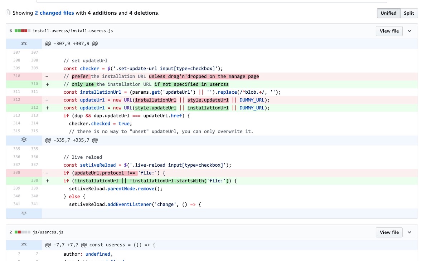
Task: Expand lines below line 341 of install-usercss.js
Action: (x=24, y=213)
